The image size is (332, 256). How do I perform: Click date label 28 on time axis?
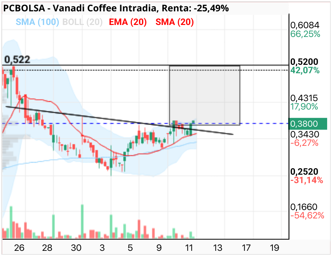pos(47,248)
